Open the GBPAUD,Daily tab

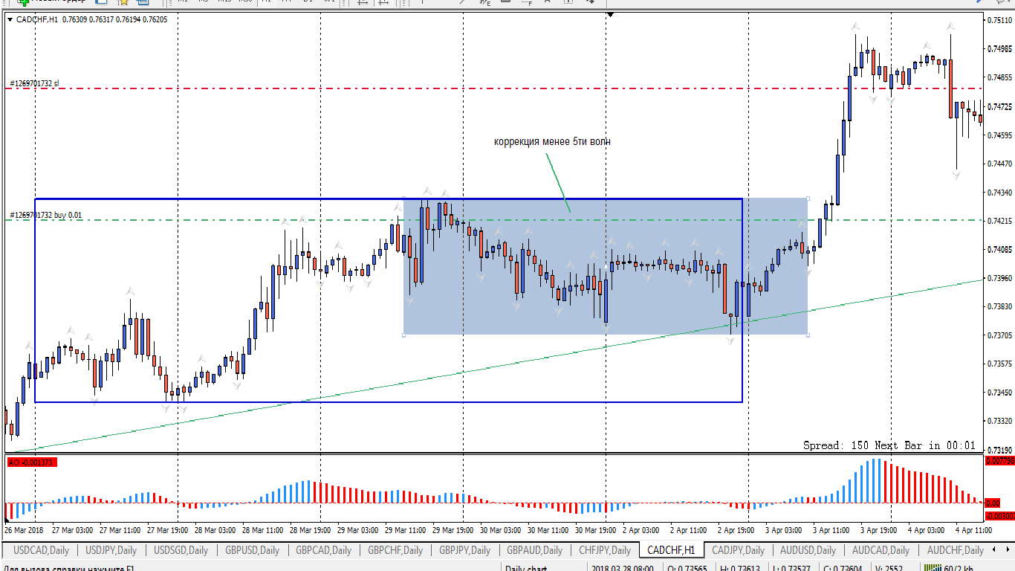(x=535, y=550)
